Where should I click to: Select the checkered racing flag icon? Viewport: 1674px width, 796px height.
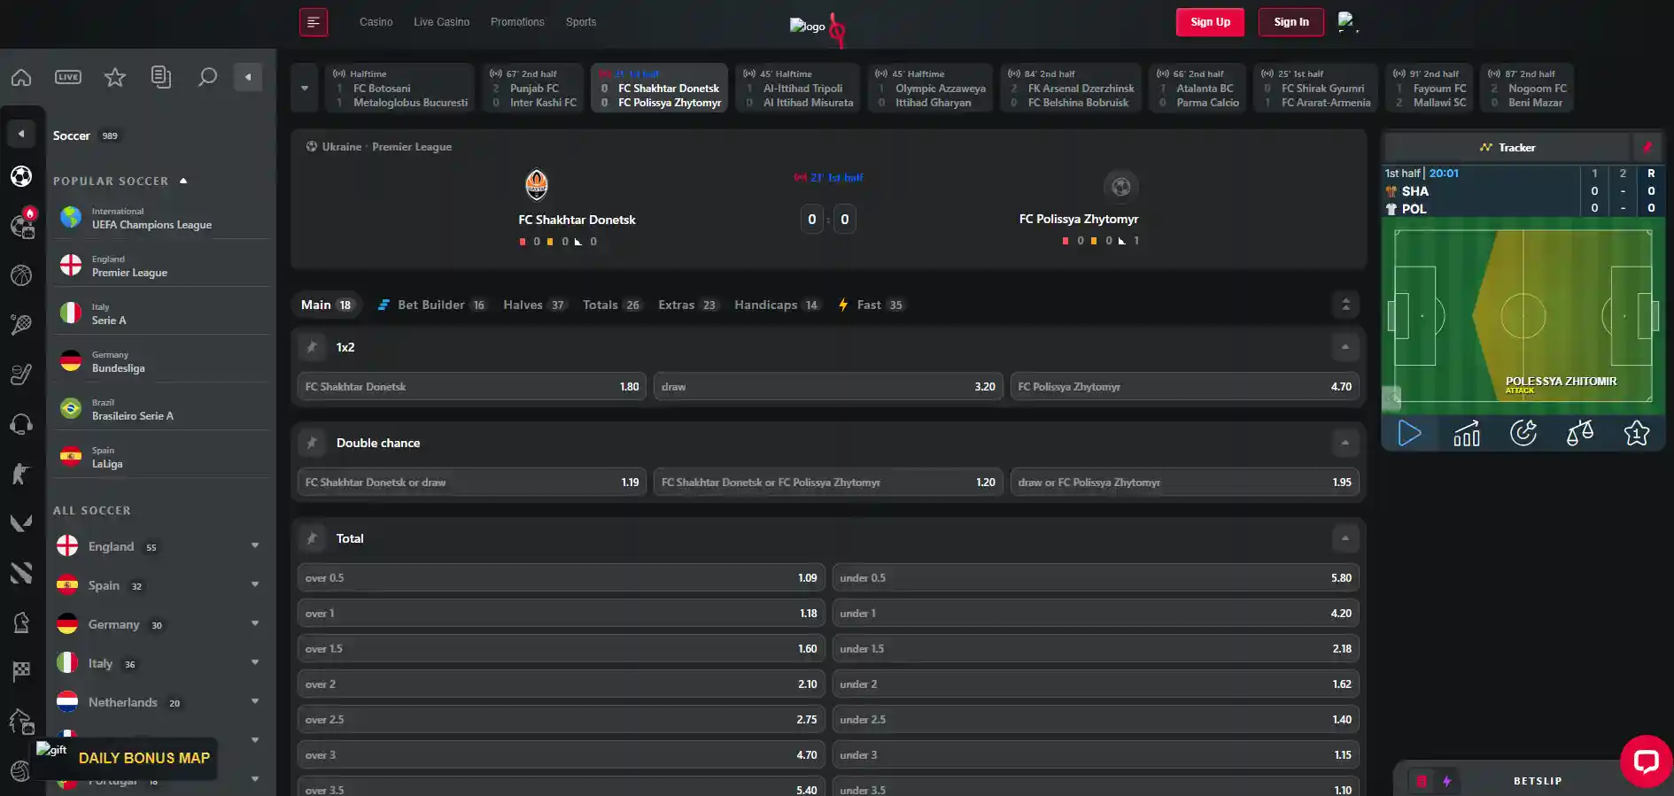point(21,672)
